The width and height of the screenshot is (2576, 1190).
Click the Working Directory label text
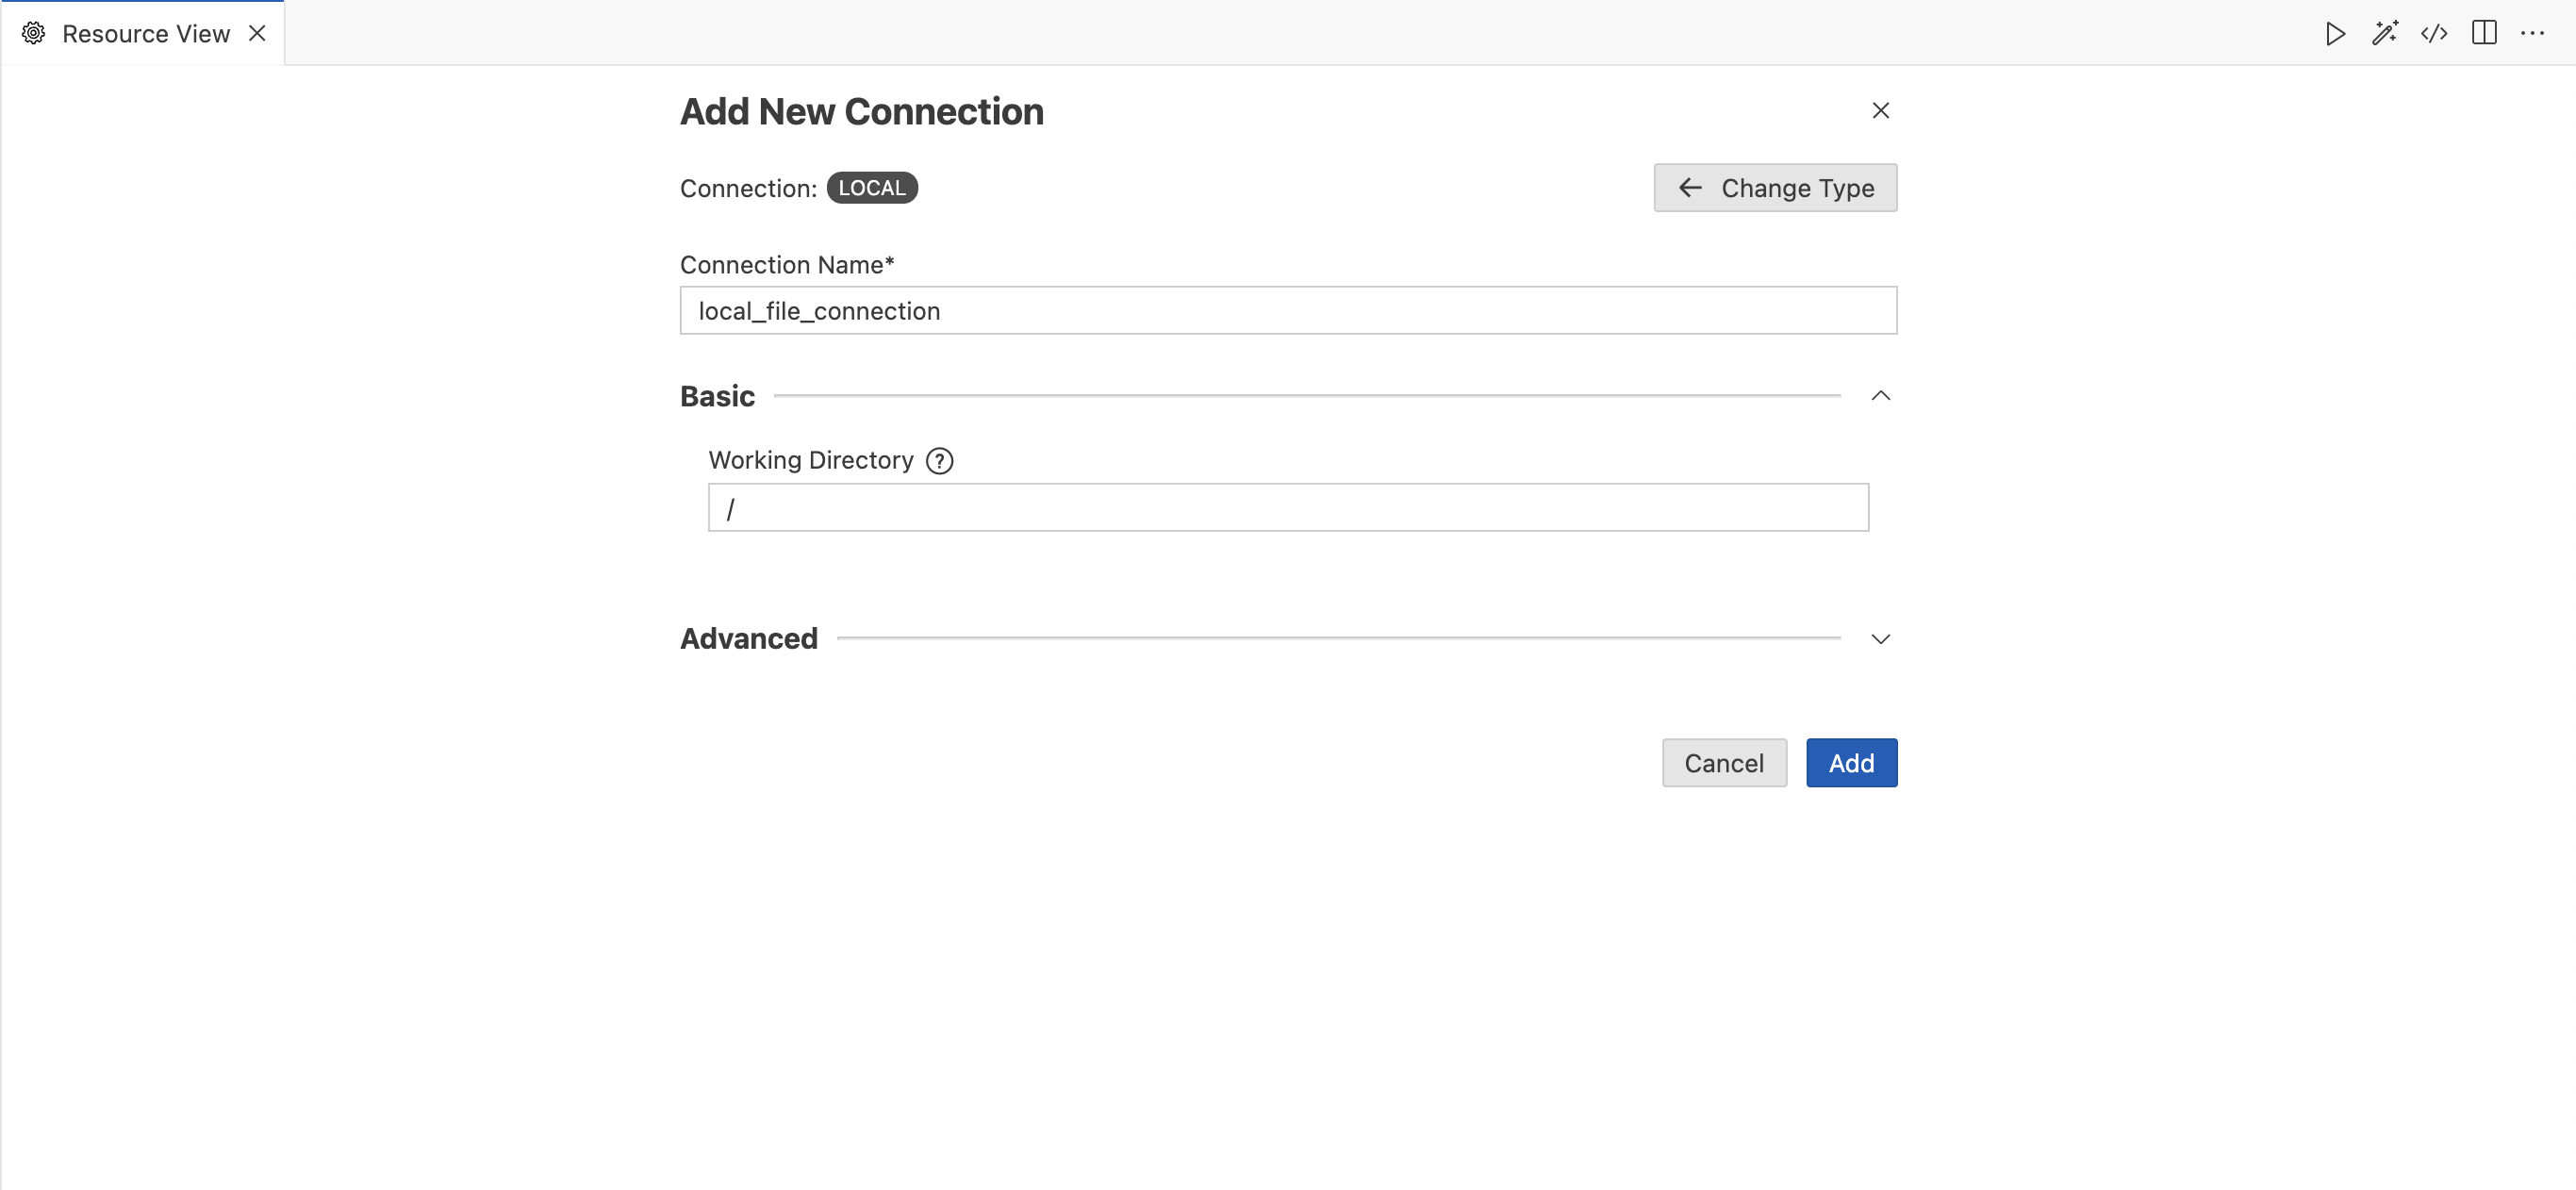click(811, 461)
